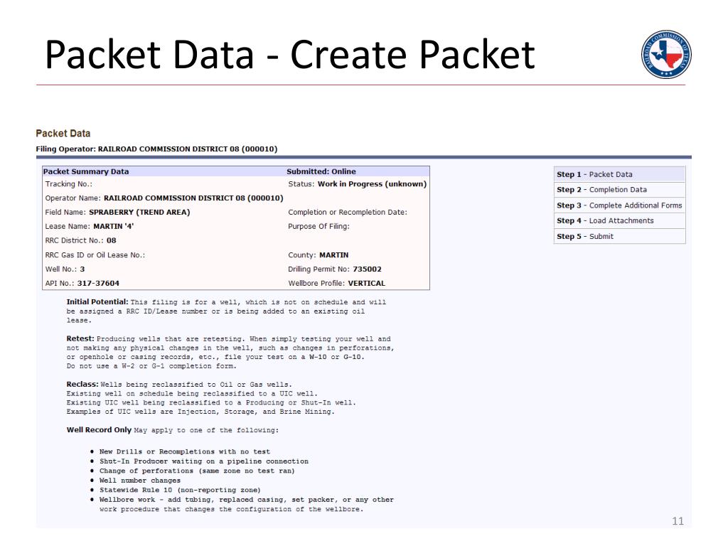Click Wellbore Profile VERTICAL value
The height and width of the screenshot is (546, 728).
click(x=367, y=283)
